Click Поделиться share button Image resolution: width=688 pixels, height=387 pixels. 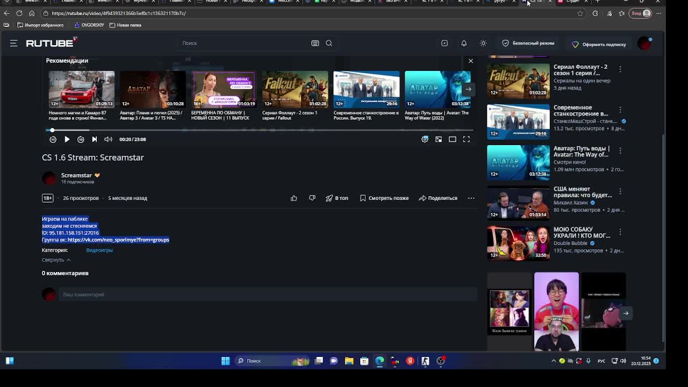[438, 198]
